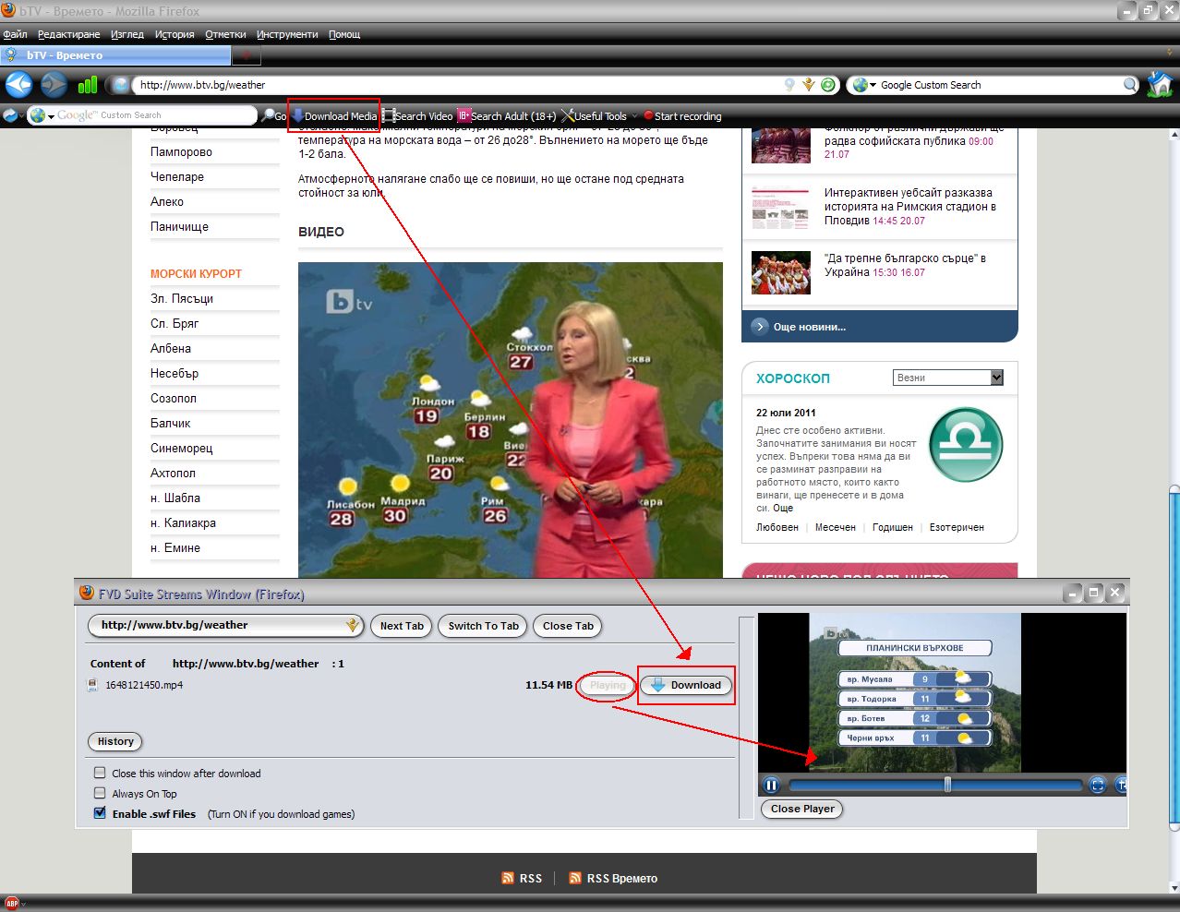1180x912 pixels.
Task: Open the Любовен horoscope link
Action: click(x=777, y=527)
